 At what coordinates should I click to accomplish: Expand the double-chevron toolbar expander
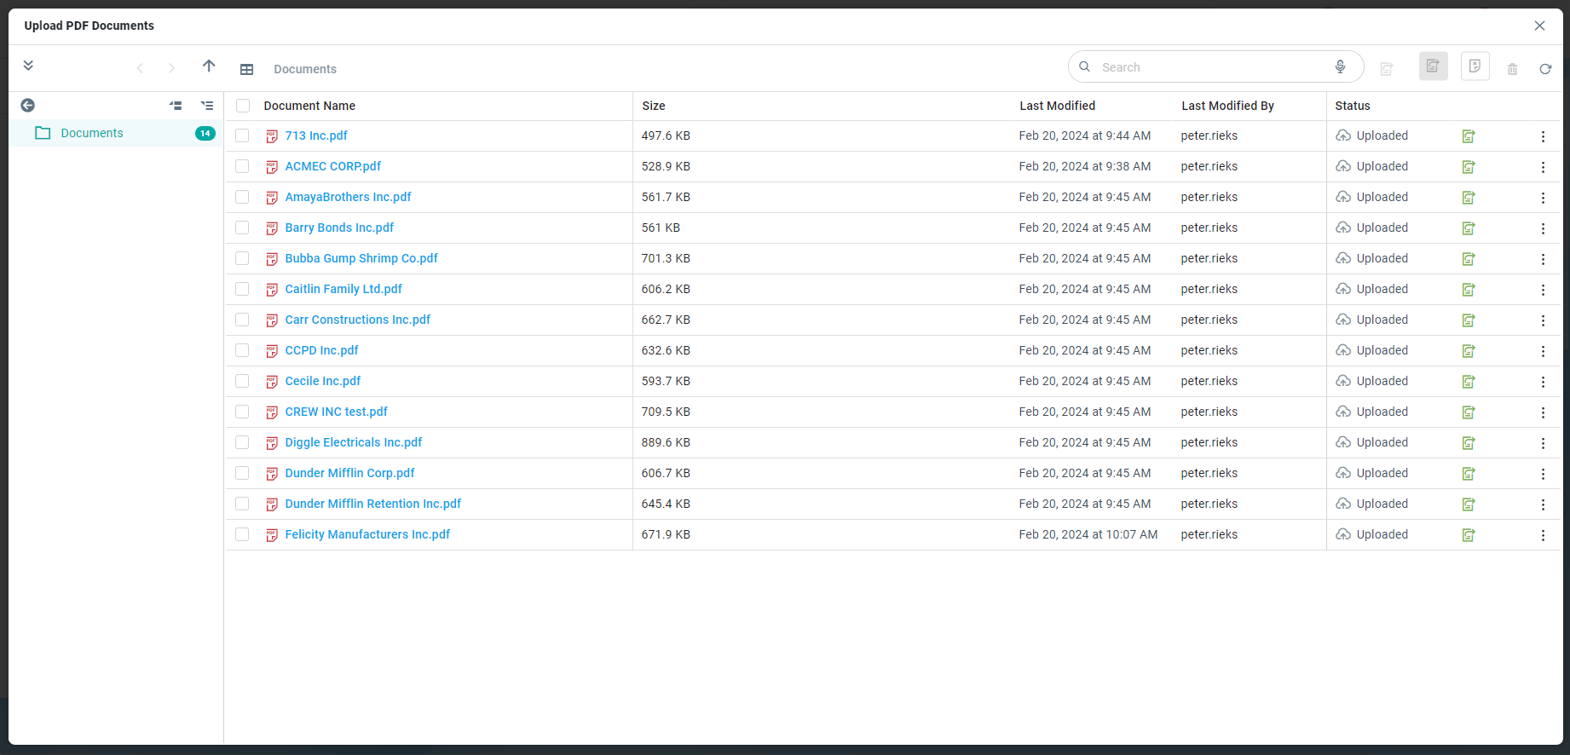(28, 66)
